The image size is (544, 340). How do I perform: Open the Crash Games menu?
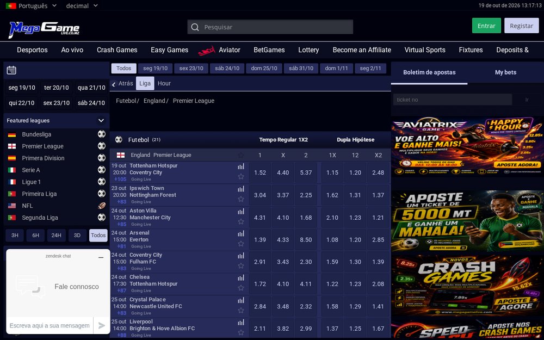pos(117,50)
